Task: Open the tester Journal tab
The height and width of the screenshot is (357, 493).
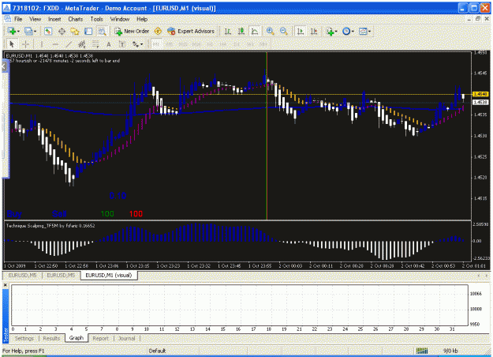Action: [x=127, y=338]
